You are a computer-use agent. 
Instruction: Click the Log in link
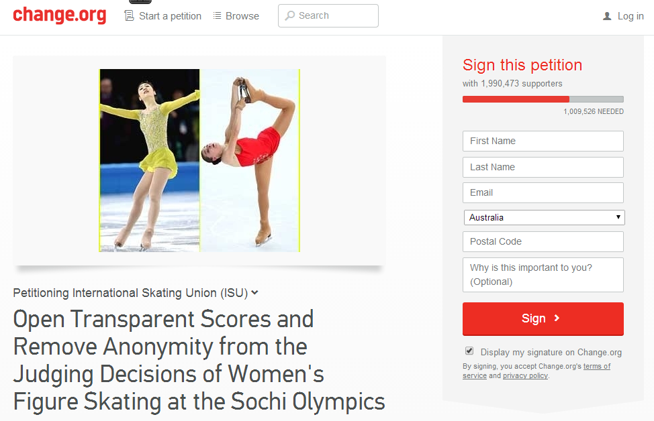pos(630,16)
